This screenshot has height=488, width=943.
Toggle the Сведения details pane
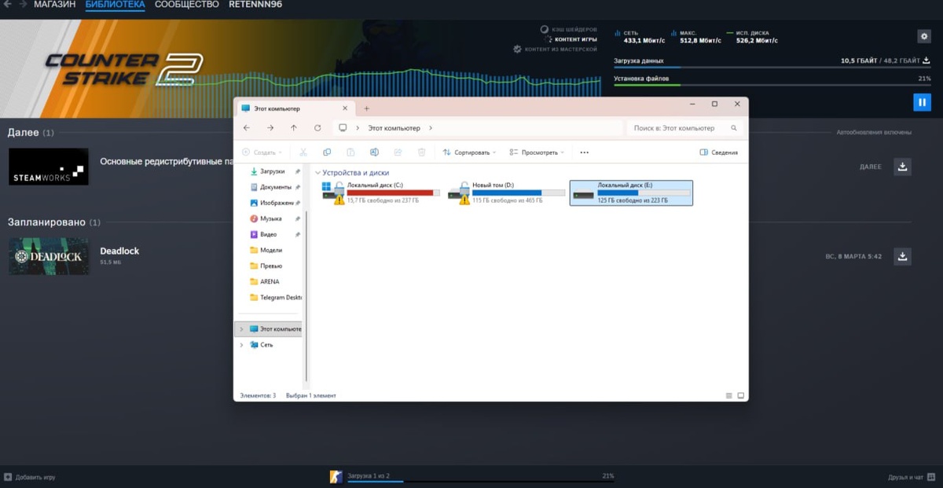coord(718,152)
